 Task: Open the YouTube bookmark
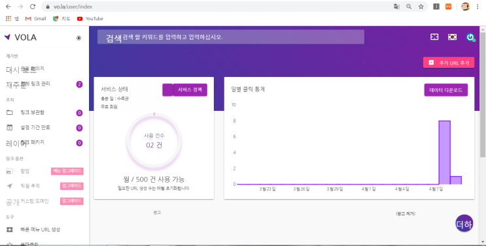[x=90, y=18]
